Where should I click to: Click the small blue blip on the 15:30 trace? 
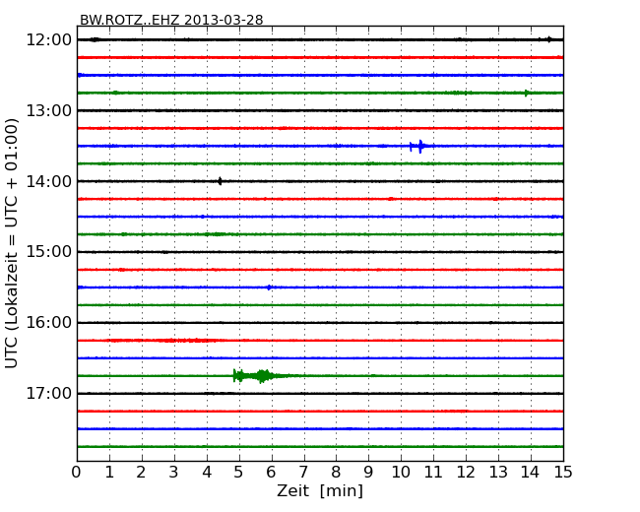269,288
